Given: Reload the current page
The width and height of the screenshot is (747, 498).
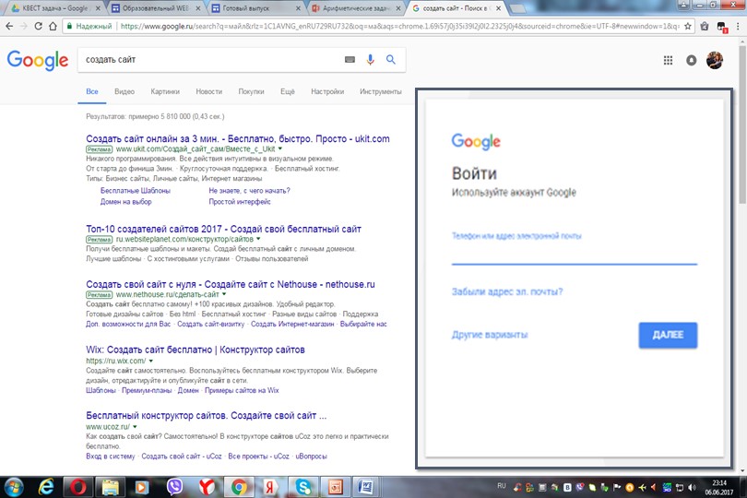Looking at the screenshot, I should pyautogui.click(x=38, y=26).
